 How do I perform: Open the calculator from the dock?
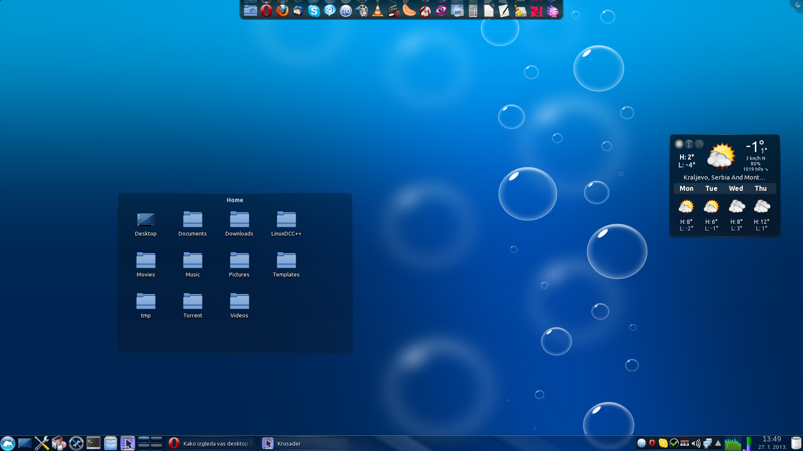pyautogui.click(x=473, y=11)
